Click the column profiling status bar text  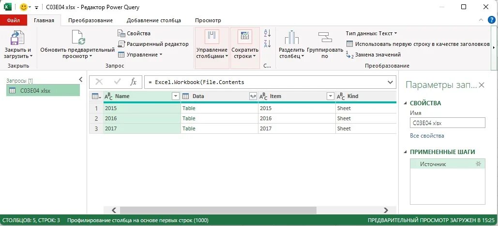(x=137, y=220)
